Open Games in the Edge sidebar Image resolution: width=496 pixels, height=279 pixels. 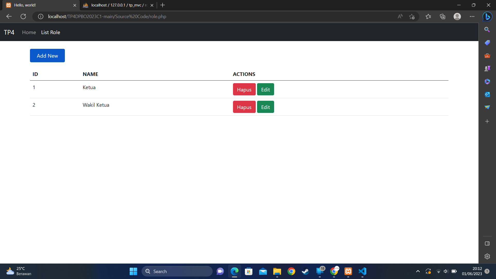[487, 68]
